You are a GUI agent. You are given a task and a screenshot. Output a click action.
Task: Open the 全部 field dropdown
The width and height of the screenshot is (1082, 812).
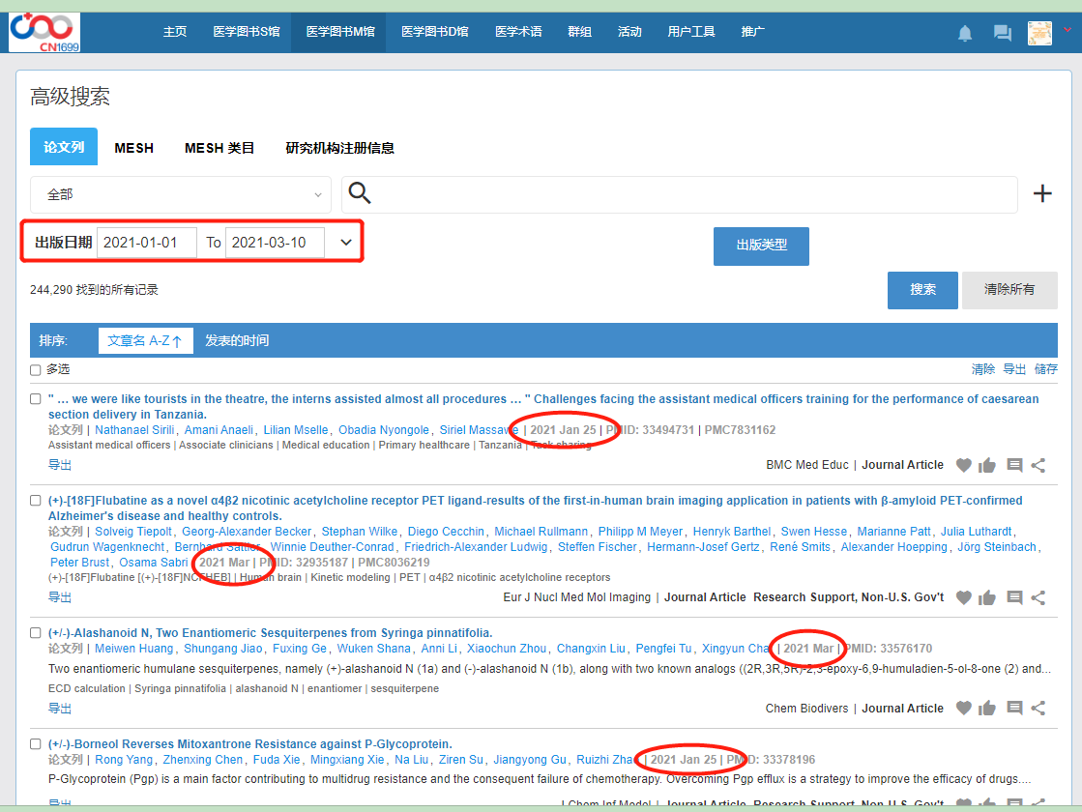pyautogui.click(x=181, y=194)
